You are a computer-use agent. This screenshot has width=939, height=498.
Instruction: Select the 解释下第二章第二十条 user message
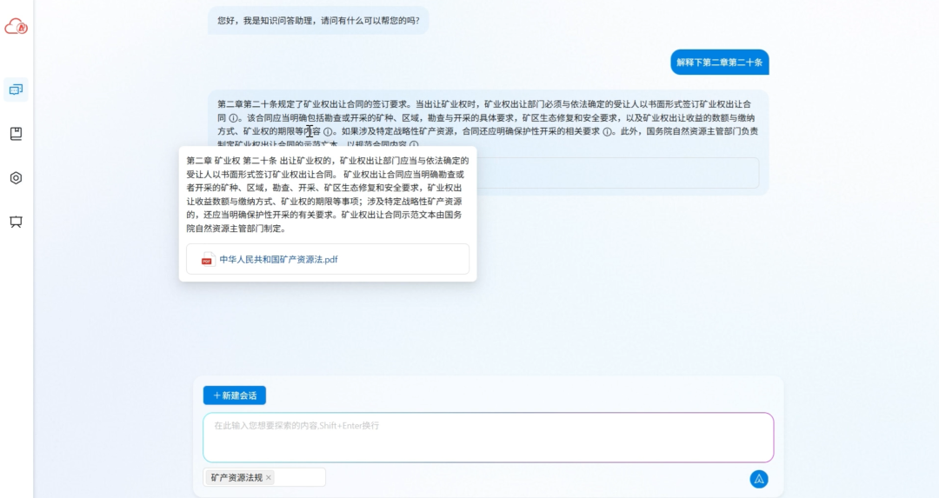tap(720, 63)
